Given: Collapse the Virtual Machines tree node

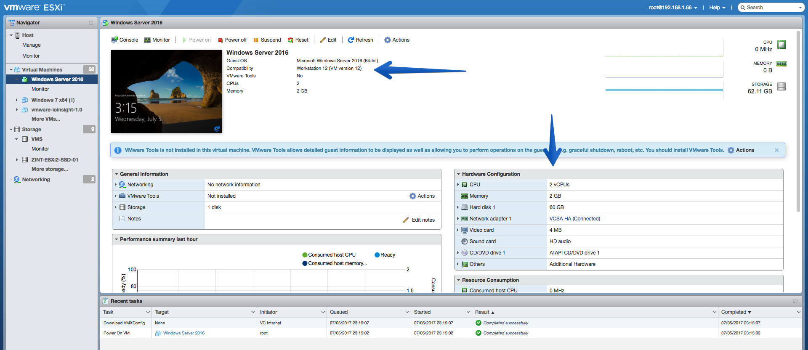Looking at the screenshot, I should pyautogui.click(x=11, y=70).
